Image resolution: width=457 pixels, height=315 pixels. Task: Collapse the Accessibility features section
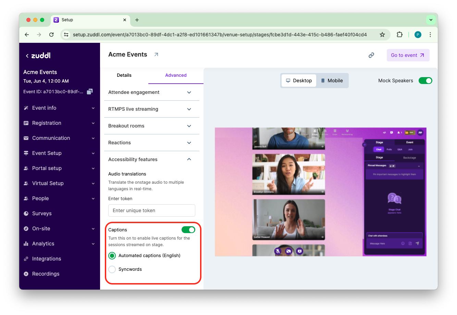coord(152,159)
